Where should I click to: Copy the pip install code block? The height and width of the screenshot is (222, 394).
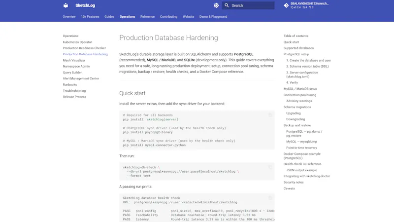270,115
